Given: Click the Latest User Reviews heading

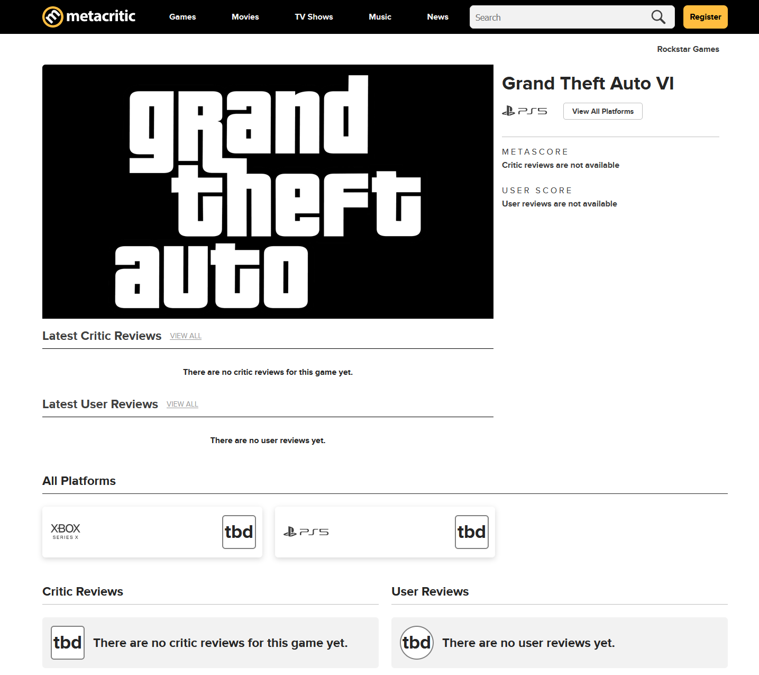Looking at the screenshot, I should (x=100, y=404).
